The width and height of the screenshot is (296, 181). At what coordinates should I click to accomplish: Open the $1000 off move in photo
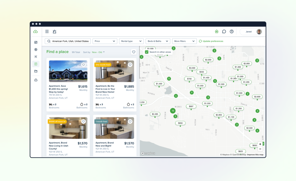click(x=68, y=128)
